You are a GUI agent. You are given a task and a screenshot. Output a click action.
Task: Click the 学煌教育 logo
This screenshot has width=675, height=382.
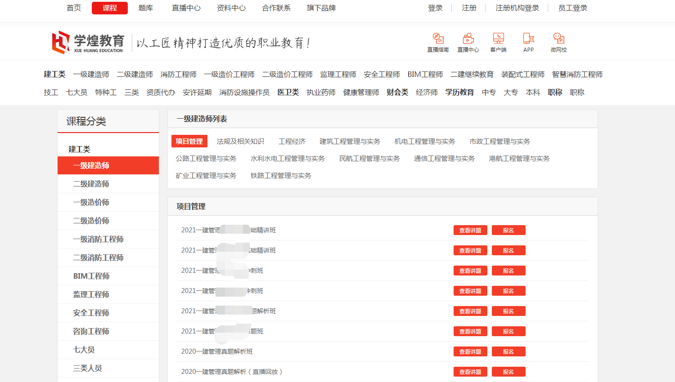(x=88, y=43)
